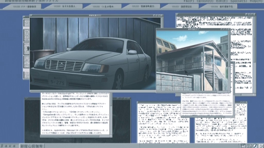The height and width of the screenshot is (148, 264).
Task: Click the leftmost icon in the taskbar
Action: coord(2,146)
